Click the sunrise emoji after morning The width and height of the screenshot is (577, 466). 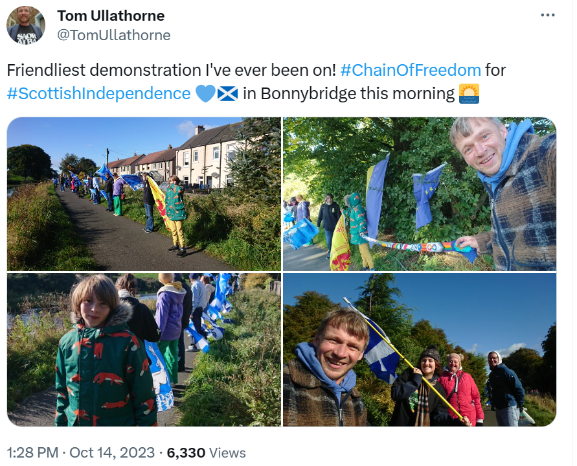pyautogui.click(x=469, y=93)
